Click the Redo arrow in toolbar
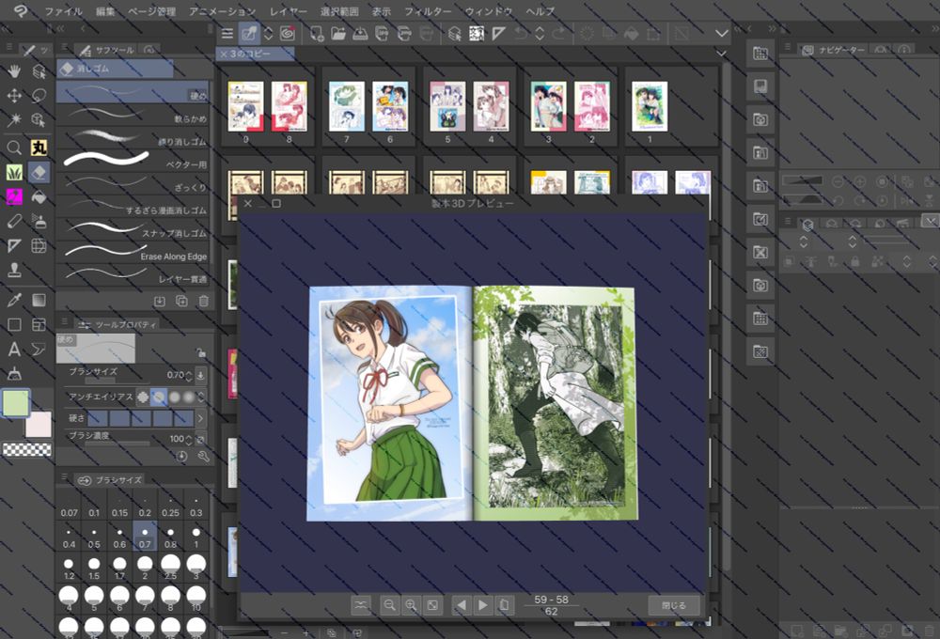 (558, 34)
